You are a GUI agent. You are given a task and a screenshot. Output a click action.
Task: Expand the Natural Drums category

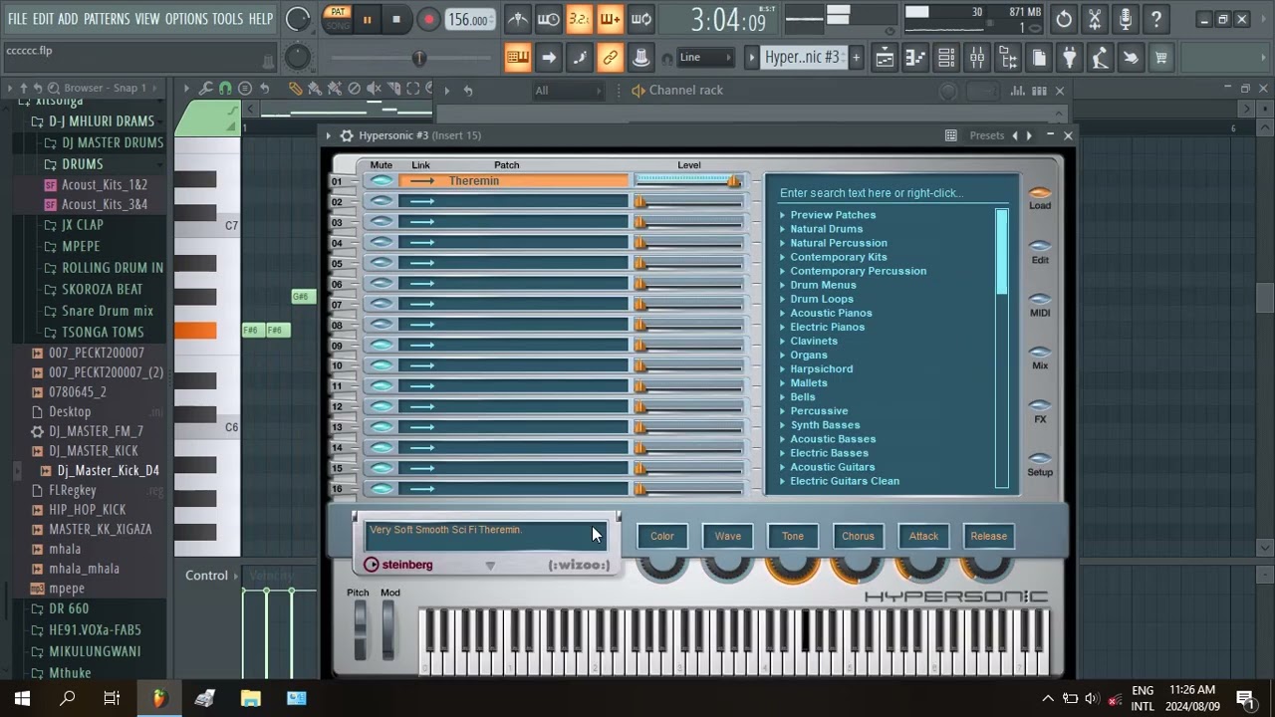click(x=783, y=229)
